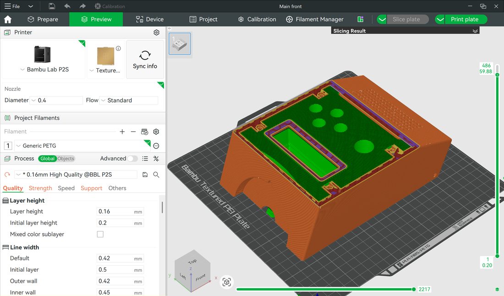Open printer settings gear icon
The image size is (504, 296).
pyautogui.click(x=157, y=33)
